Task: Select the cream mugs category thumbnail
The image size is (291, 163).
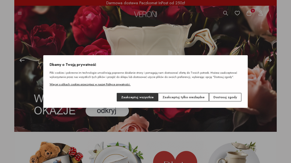Action: pyautogui.click(x=234, y=152)
